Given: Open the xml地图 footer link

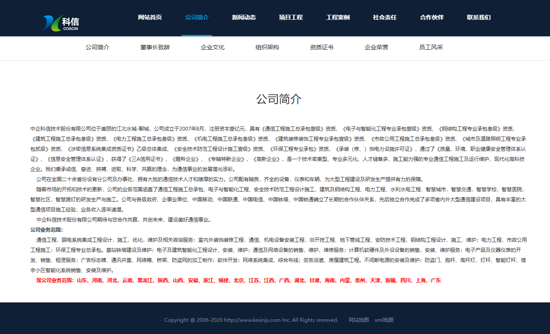Looking at the screenshot, I should click(384, 320).
